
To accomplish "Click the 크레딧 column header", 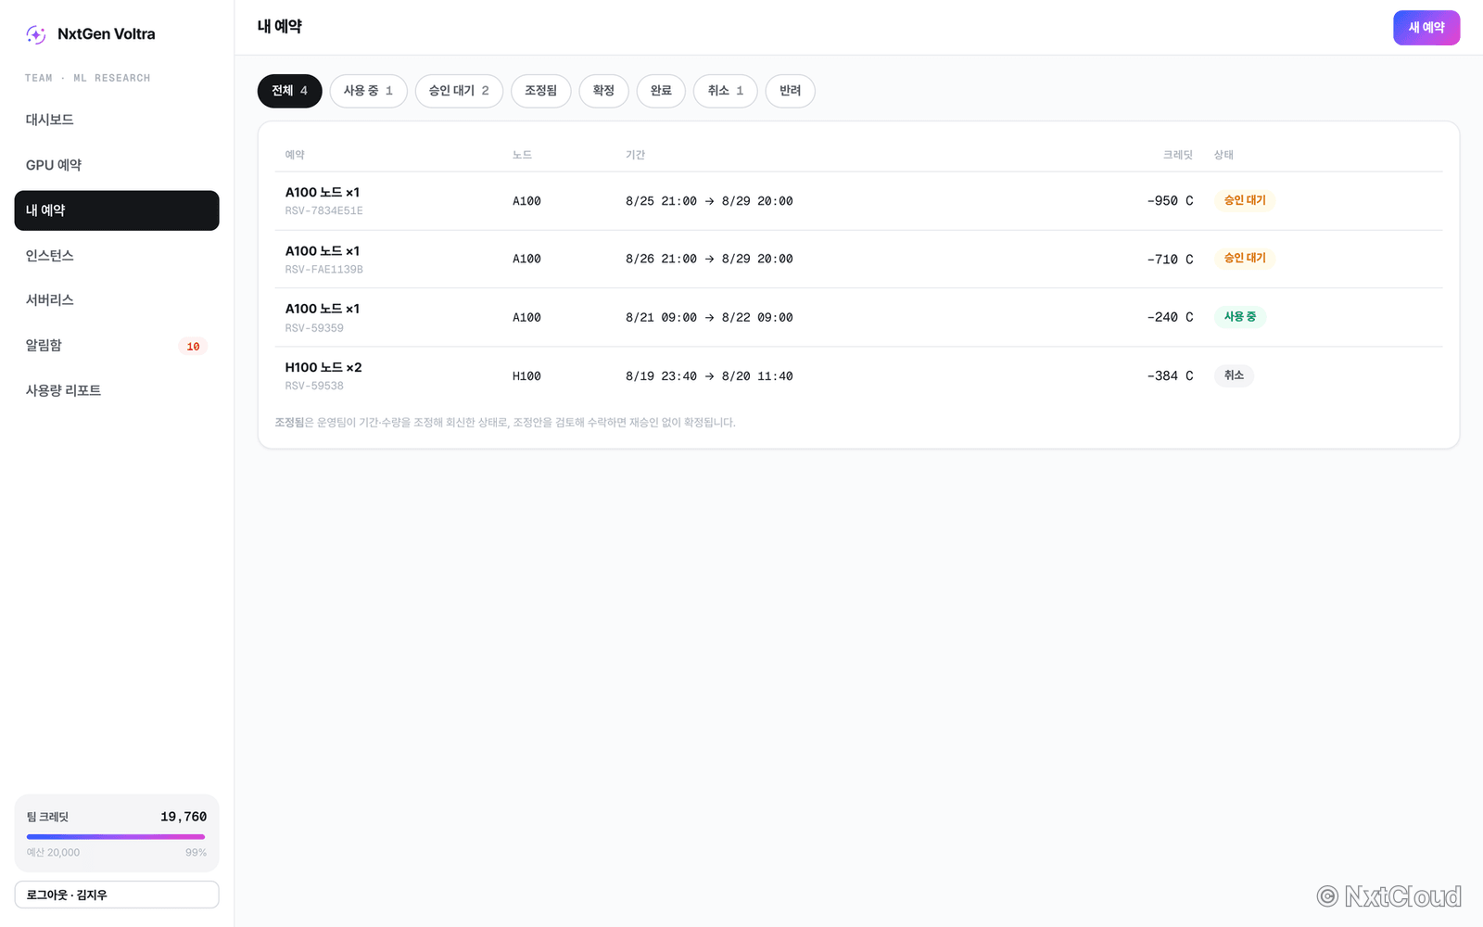I will pyautogui.click(x=1178, y=155).
